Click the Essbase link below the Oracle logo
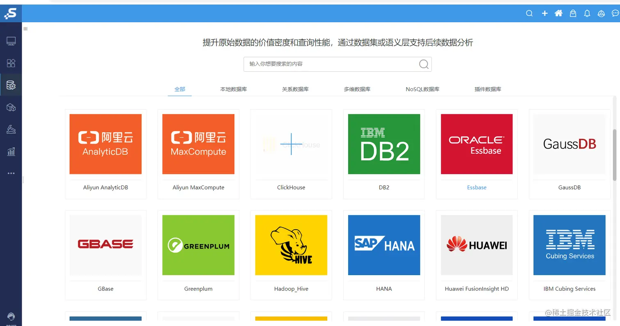620x326 pixels. click(x=476, y=187)
